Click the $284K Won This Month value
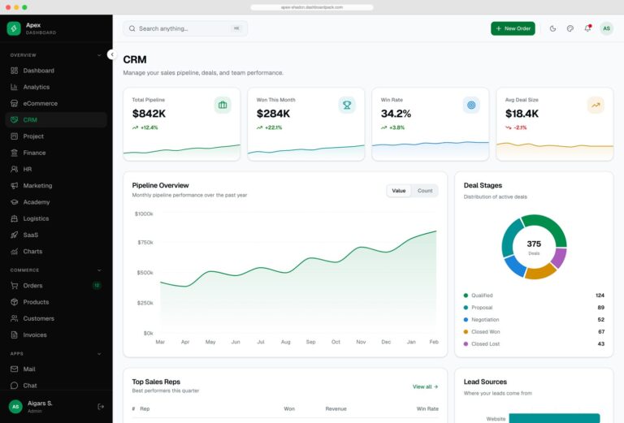Image resolution: width=624 pixels, height=423 pixels. click(273, 114)
